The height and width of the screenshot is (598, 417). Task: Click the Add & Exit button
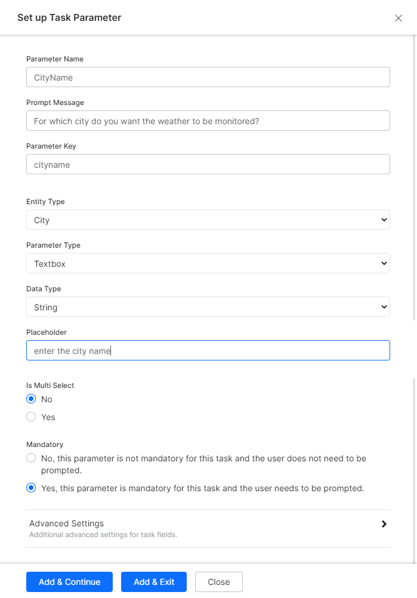[x=154, y=582]
